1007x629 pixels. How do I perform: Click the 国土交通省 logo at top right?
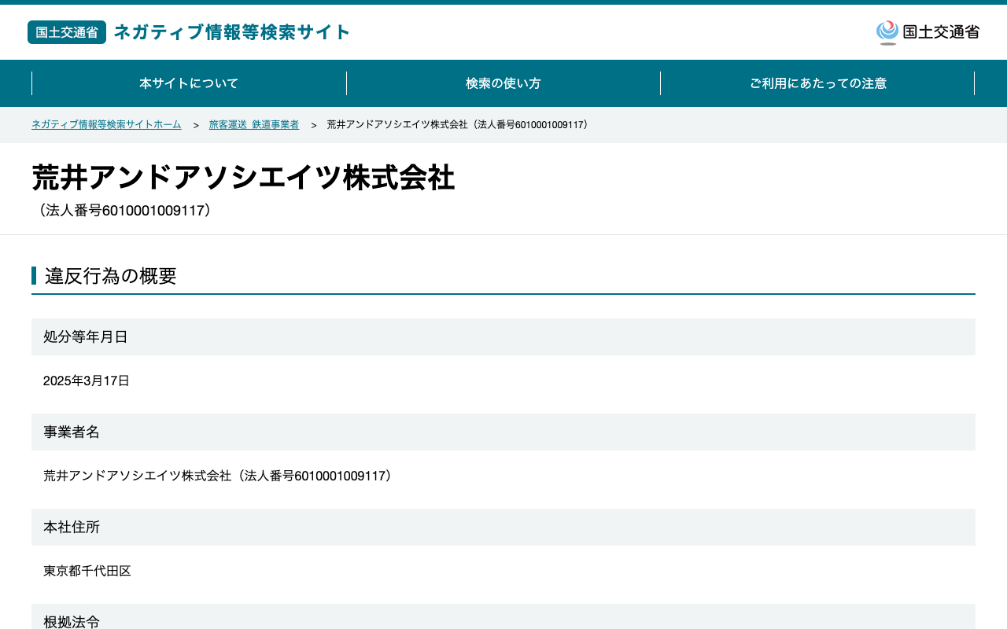point(928,32)
